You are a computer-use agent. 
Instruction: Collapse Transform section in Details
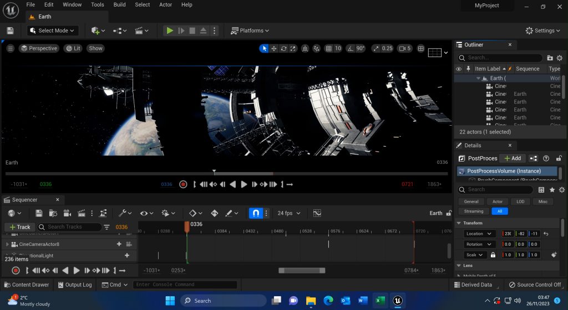coord(459,223)
